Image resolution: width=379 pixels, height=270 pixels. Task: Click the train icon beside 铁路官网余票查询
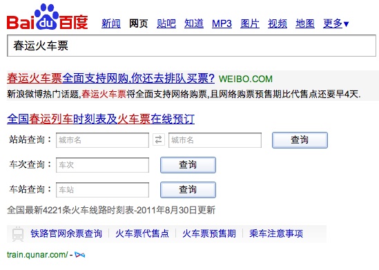tap(18, 233)
